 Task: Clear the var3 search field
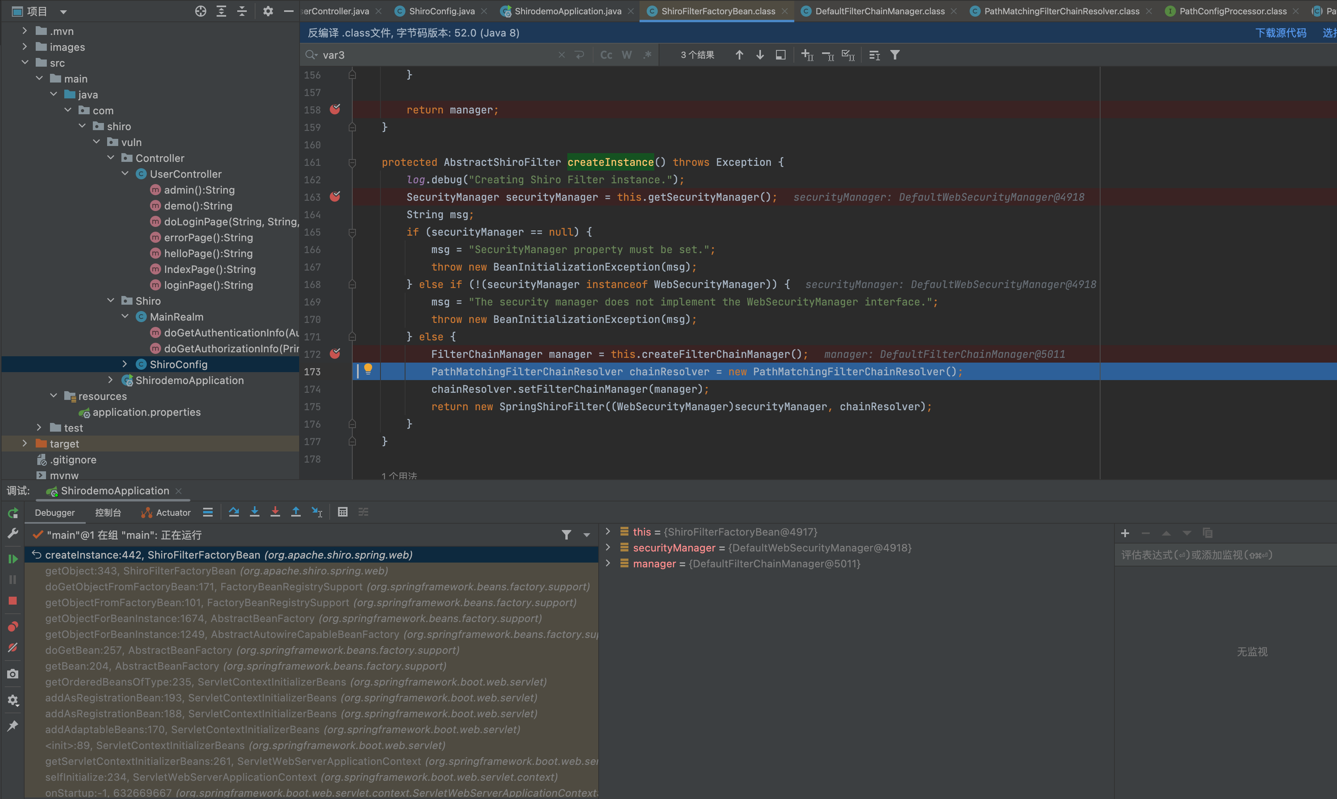(562, 55)
